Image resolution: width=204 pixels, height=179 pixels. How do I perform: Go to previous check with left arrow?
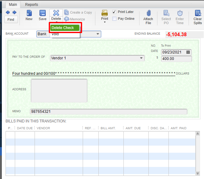tap(8, 12)
